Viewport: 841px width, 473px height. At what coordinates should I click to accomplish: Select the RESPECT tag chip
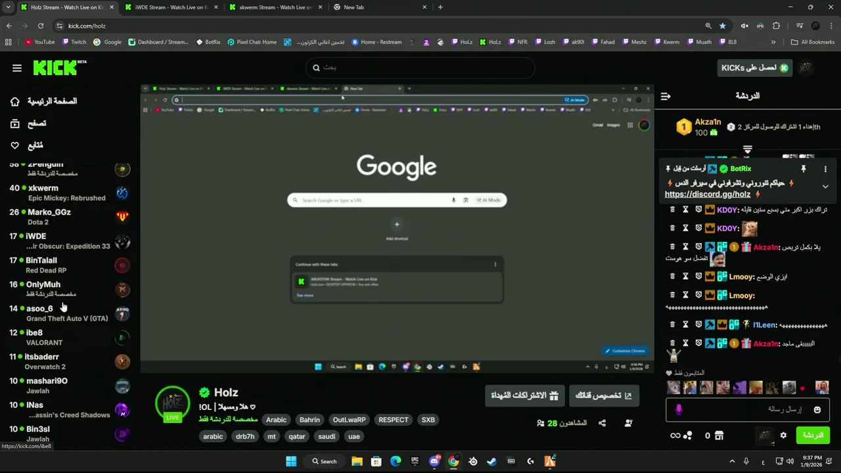(394, 420)
